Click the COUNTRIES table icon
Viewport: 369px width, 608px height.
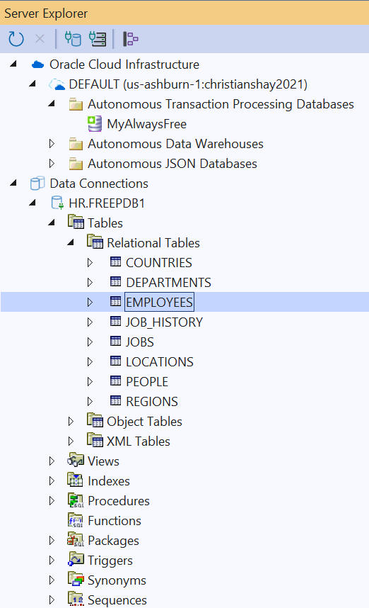(116, 261)
